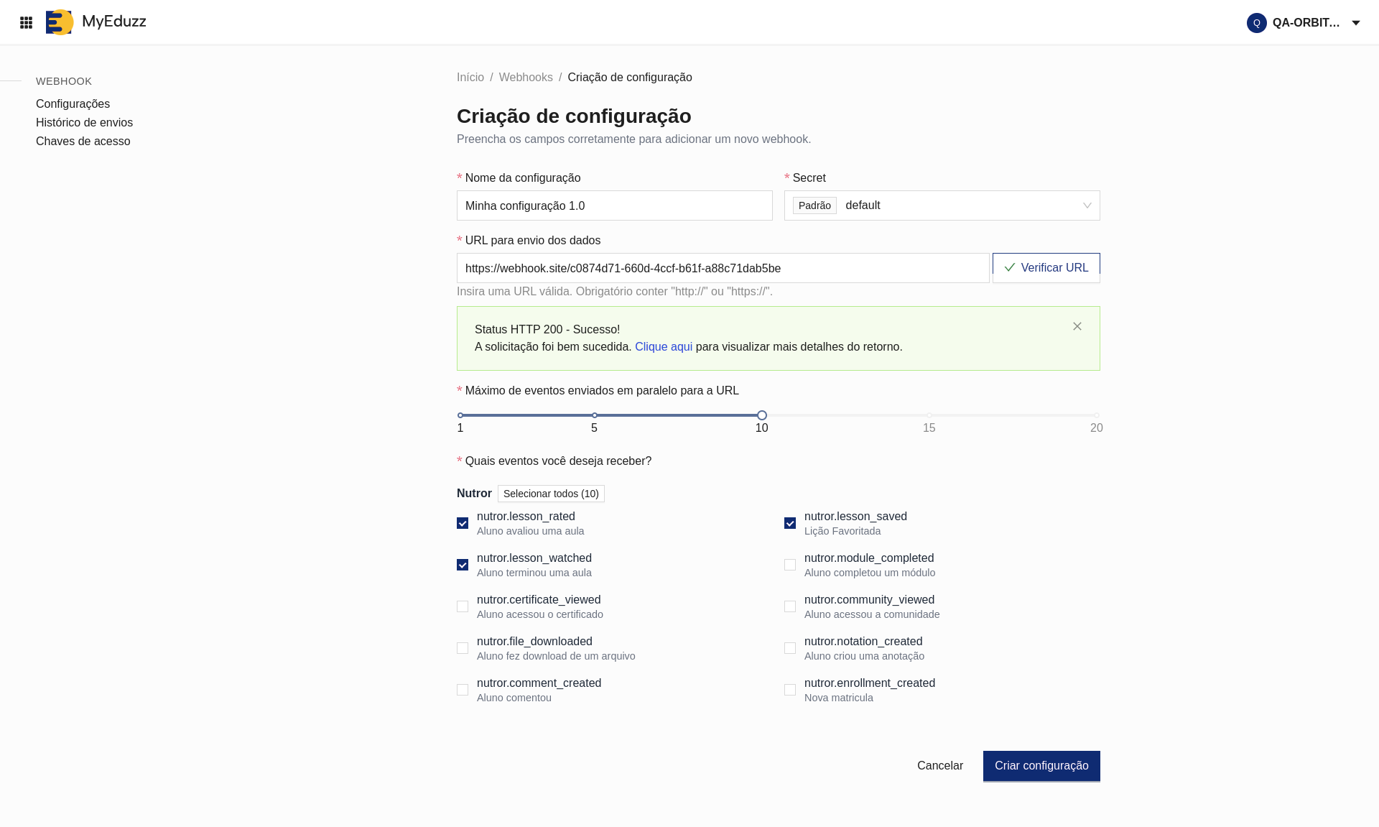
Task: Open the Secret dropdown
Action: pos(942,205)
